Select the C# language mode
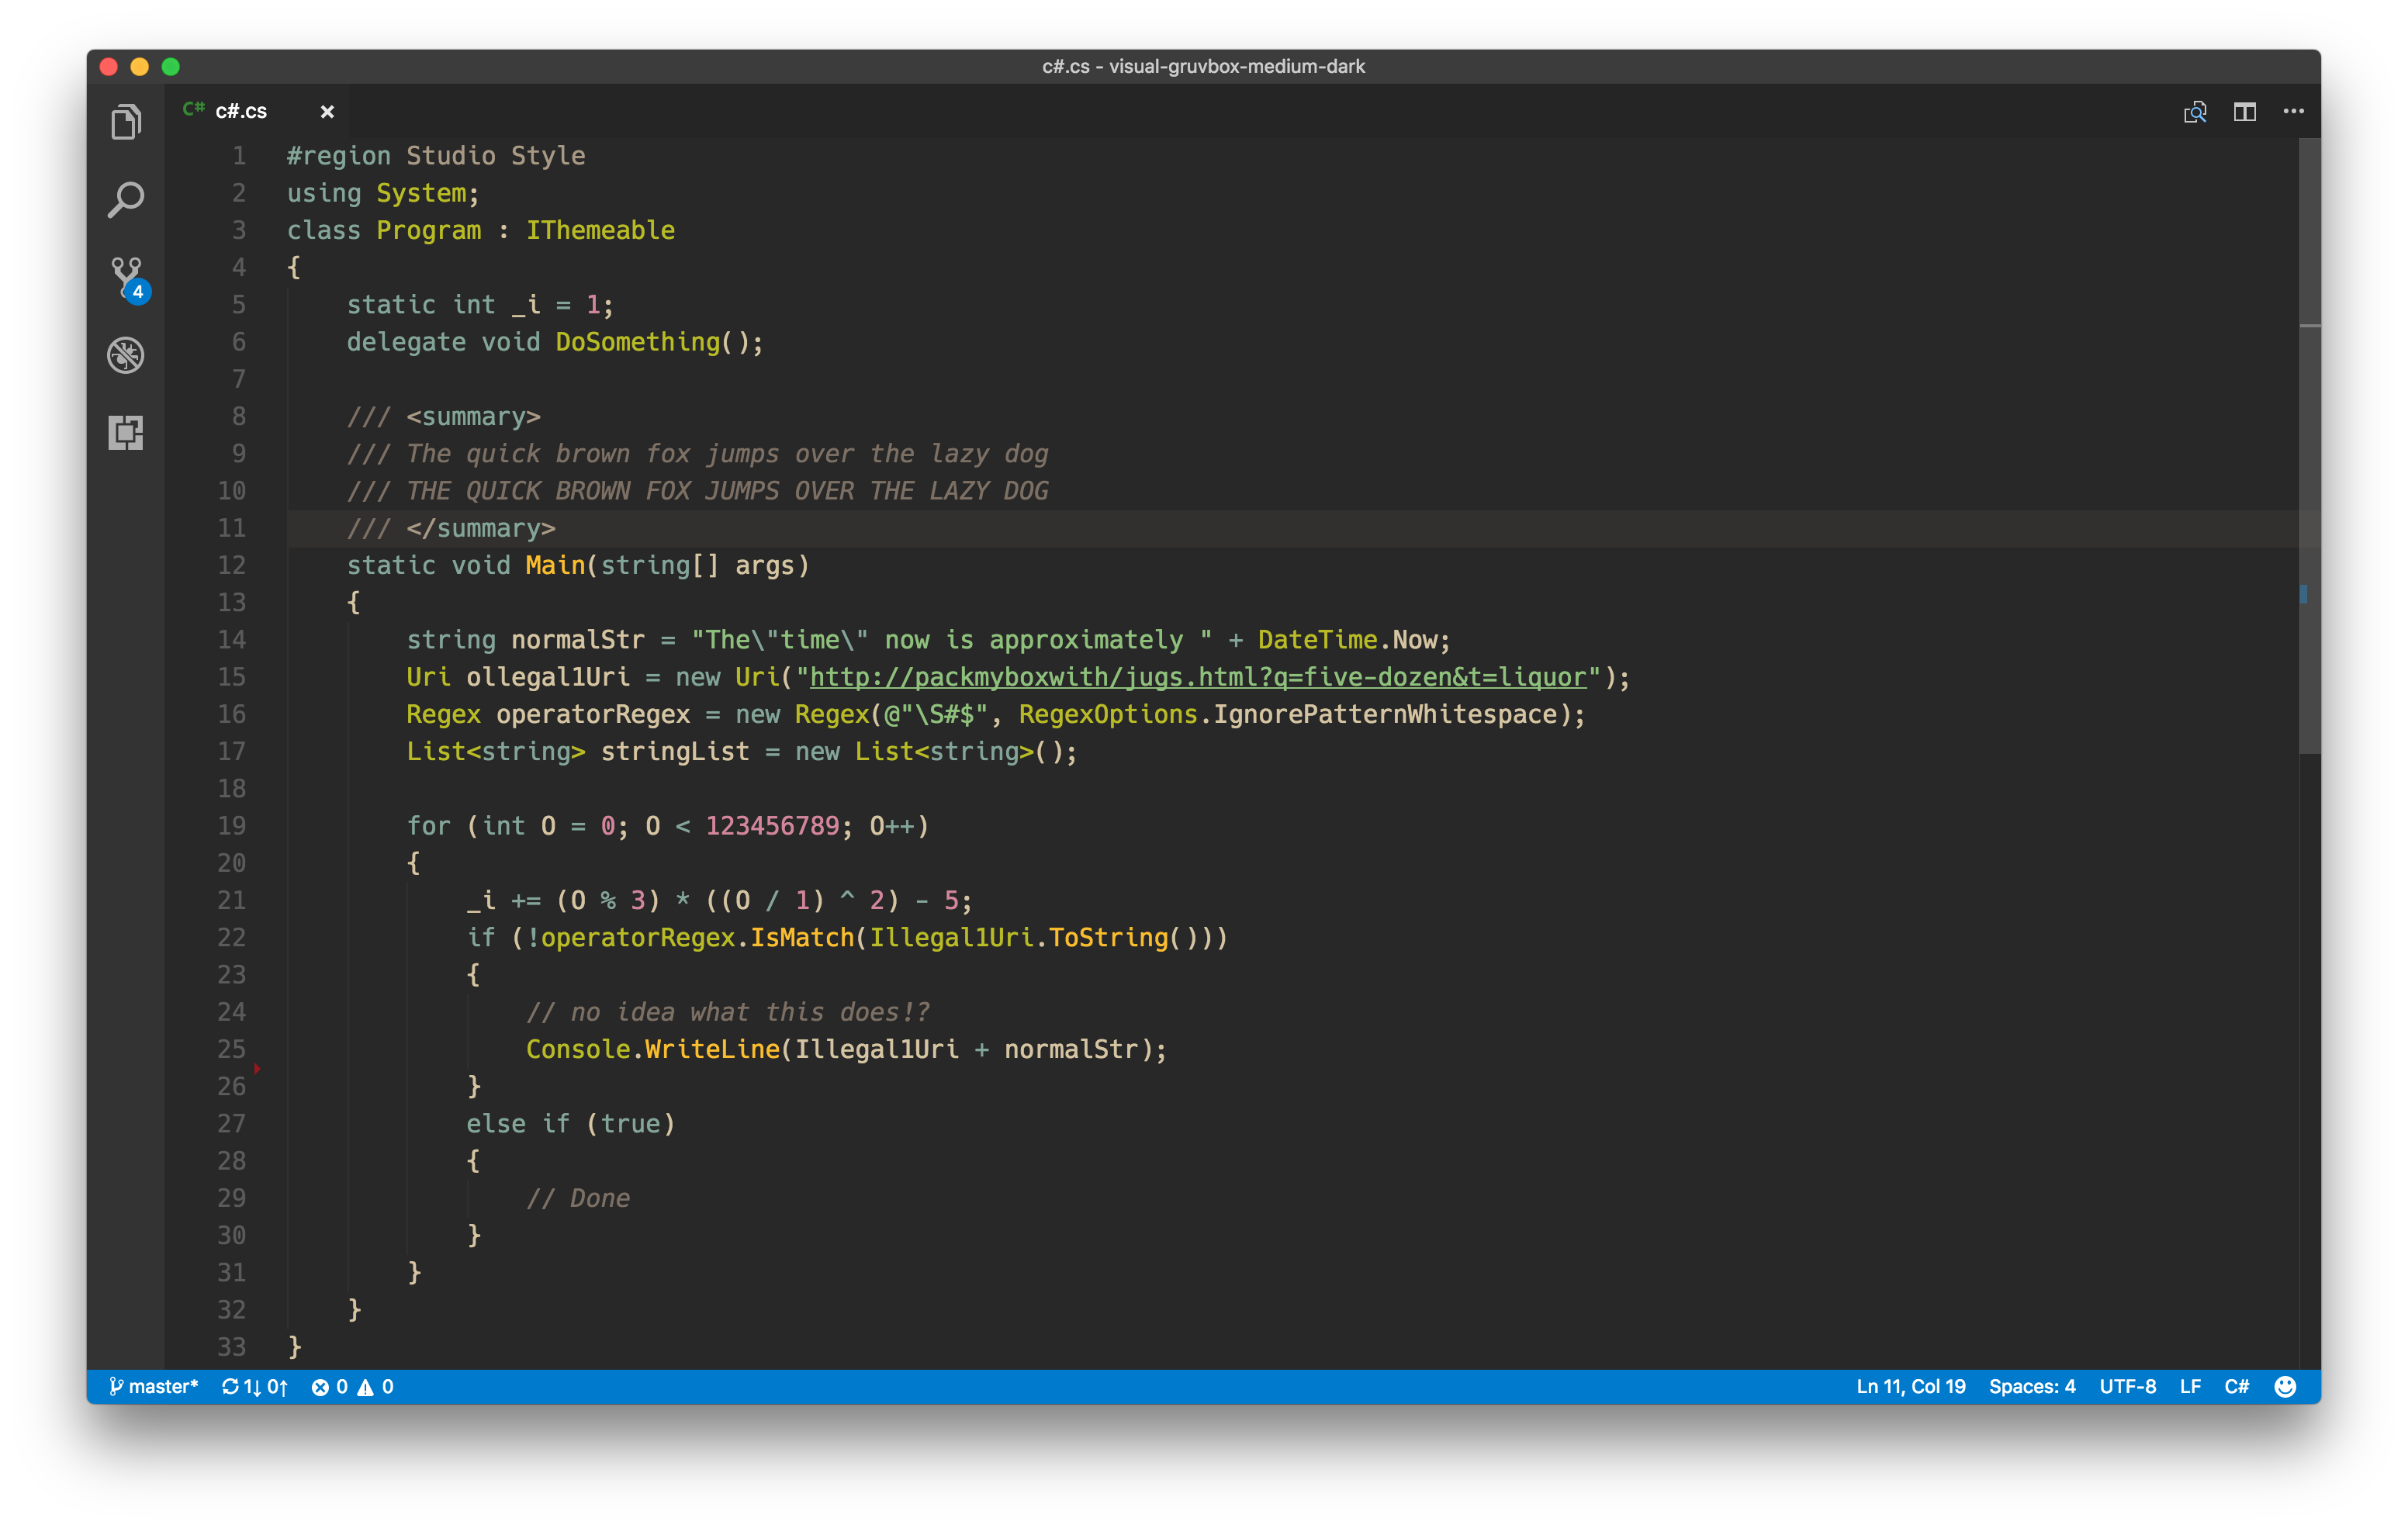 pos(2237,1386)
